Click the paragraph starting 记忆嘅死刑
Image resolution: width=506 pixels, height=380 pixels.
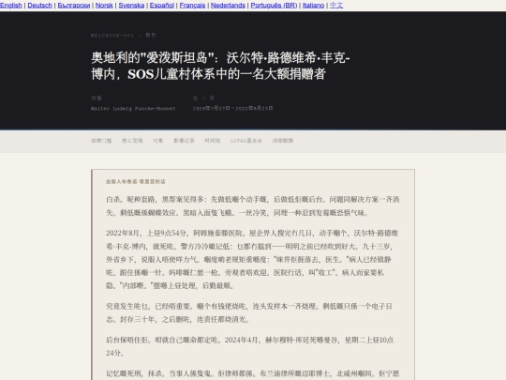pyautogui.click(x=253, y=373)
